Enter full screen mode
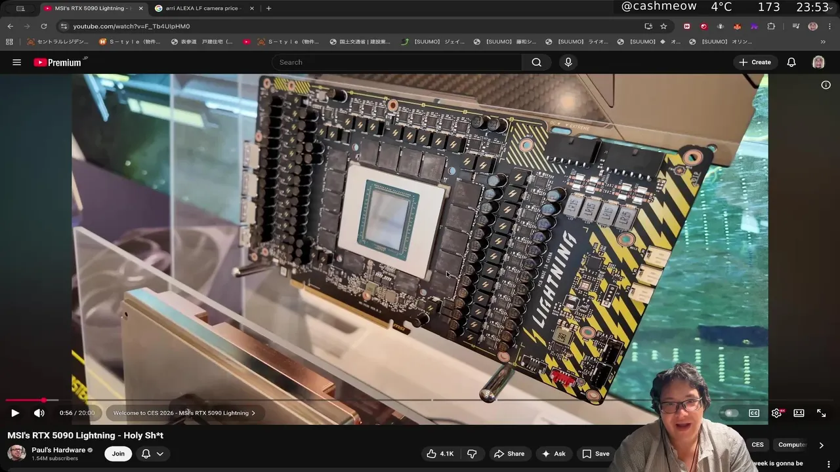840x472 pixels. click(x=821, y=413)
